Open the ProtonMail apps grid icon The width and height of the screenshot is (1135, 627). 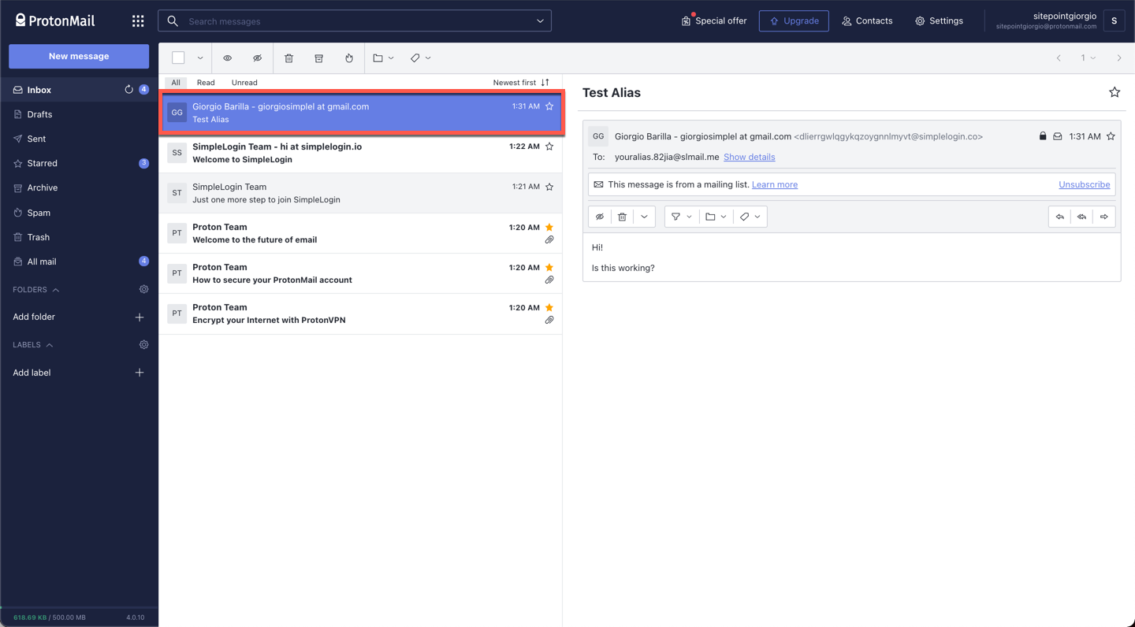[x=138, y=21]
